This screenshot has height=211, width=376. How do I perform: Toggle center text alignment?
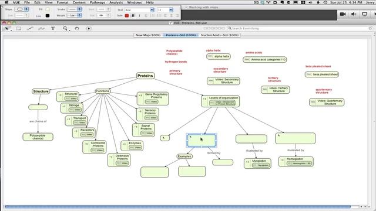click(x=171, y=16)
